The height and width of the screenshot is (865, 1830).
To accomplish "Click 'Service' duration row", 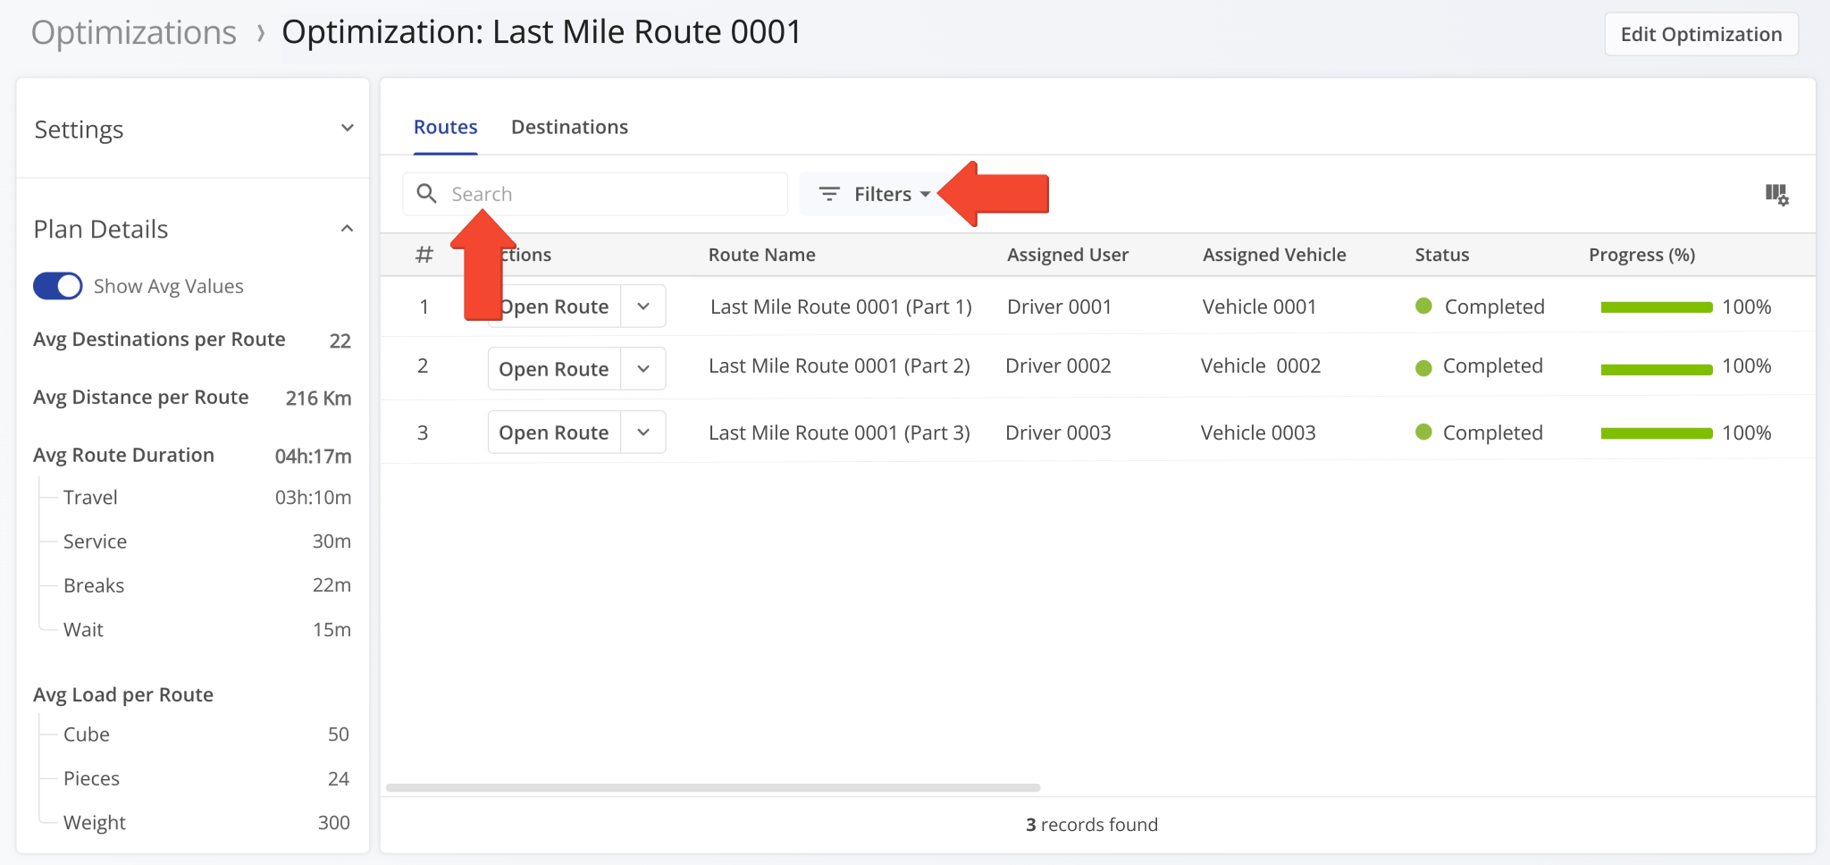I will point(206,542).
